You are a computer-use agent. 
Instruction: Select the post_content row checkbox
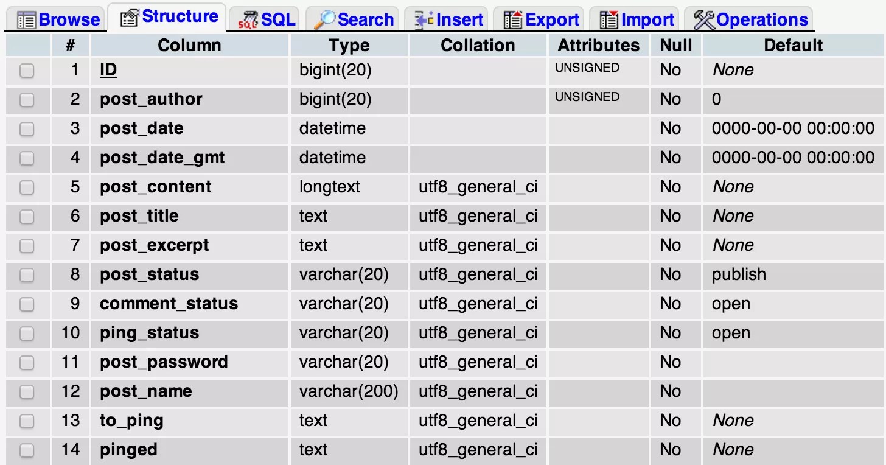point(27,187)
